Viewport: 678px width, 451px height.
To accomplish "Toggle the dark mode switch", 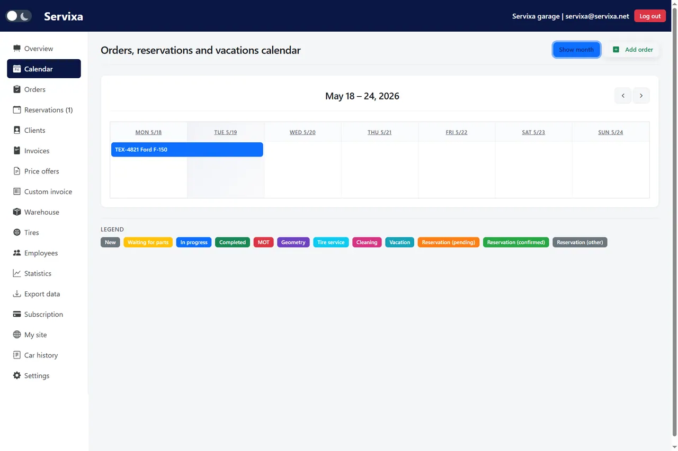I will (19, 16).
